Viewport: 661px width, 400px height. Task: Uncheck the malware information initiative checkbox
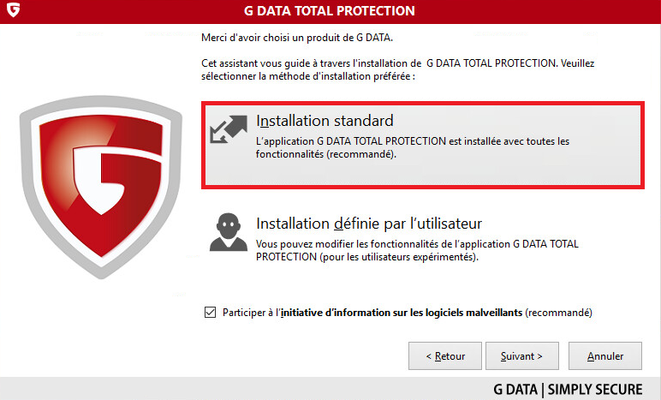click(210, 313)
